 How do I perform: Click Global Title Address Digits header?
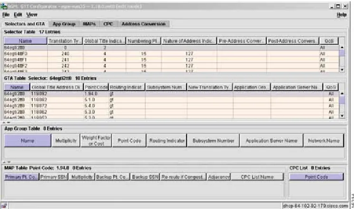57,87
